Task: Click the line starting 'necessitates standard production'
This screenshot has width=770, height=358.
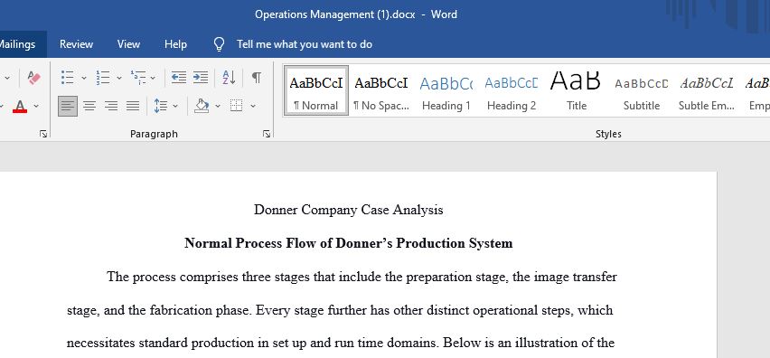Action: [341, 343]
